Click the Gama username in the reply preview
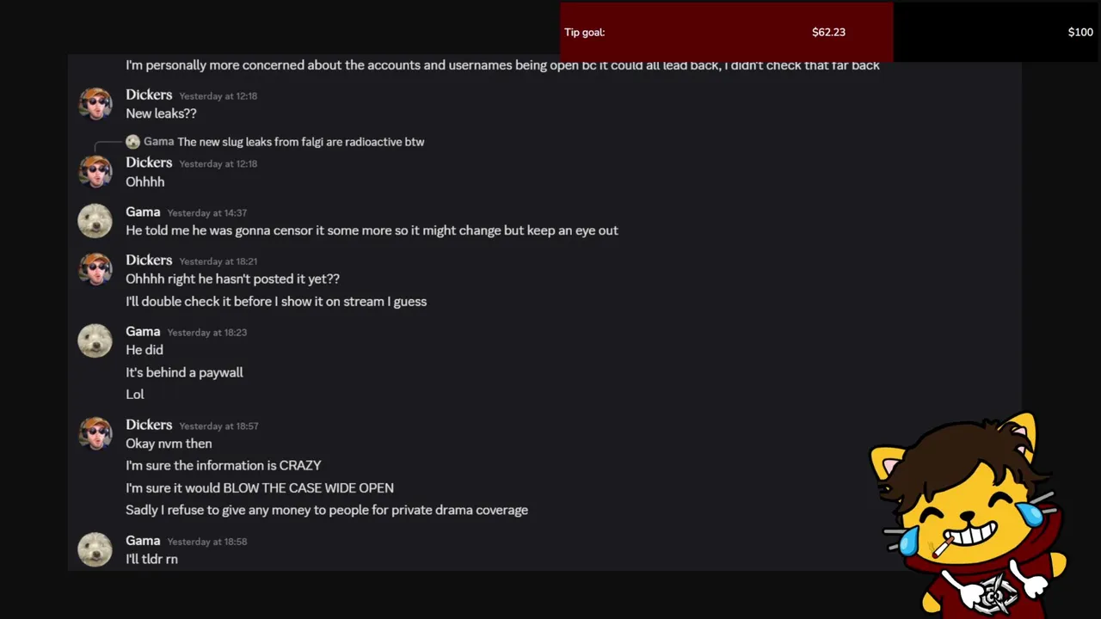Viewport: 1101px width, 619px height. point(158,142)
